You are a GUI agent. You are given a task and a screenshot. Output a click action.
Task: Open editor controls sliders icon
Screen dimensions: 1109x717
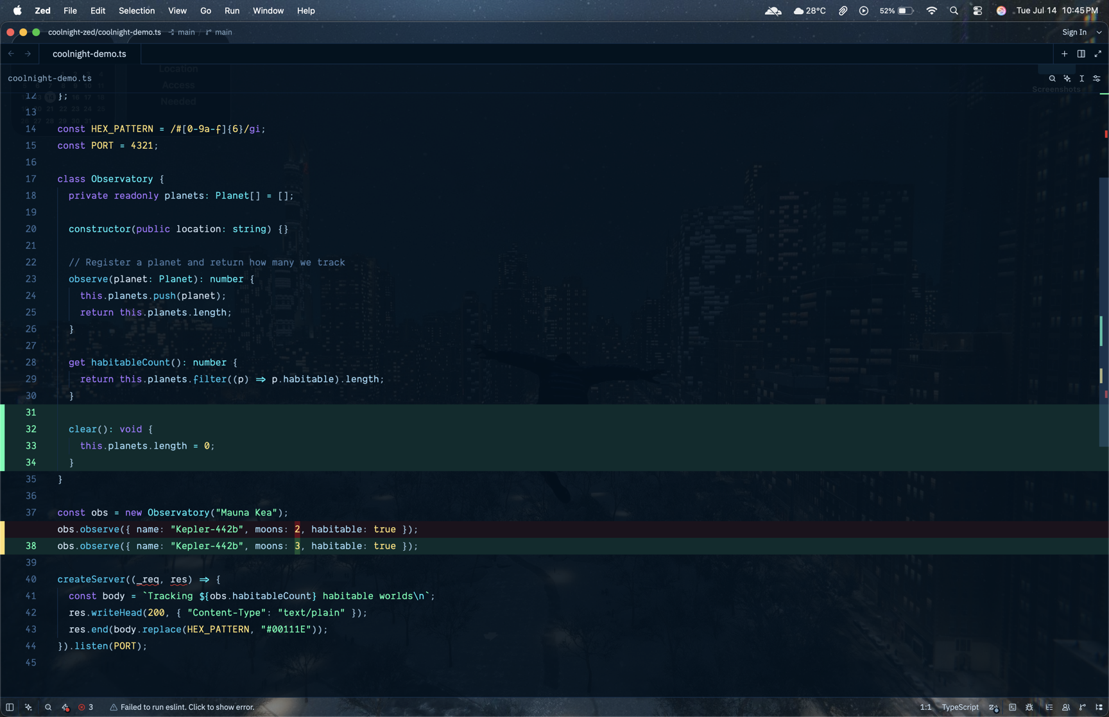(1097, 78)
